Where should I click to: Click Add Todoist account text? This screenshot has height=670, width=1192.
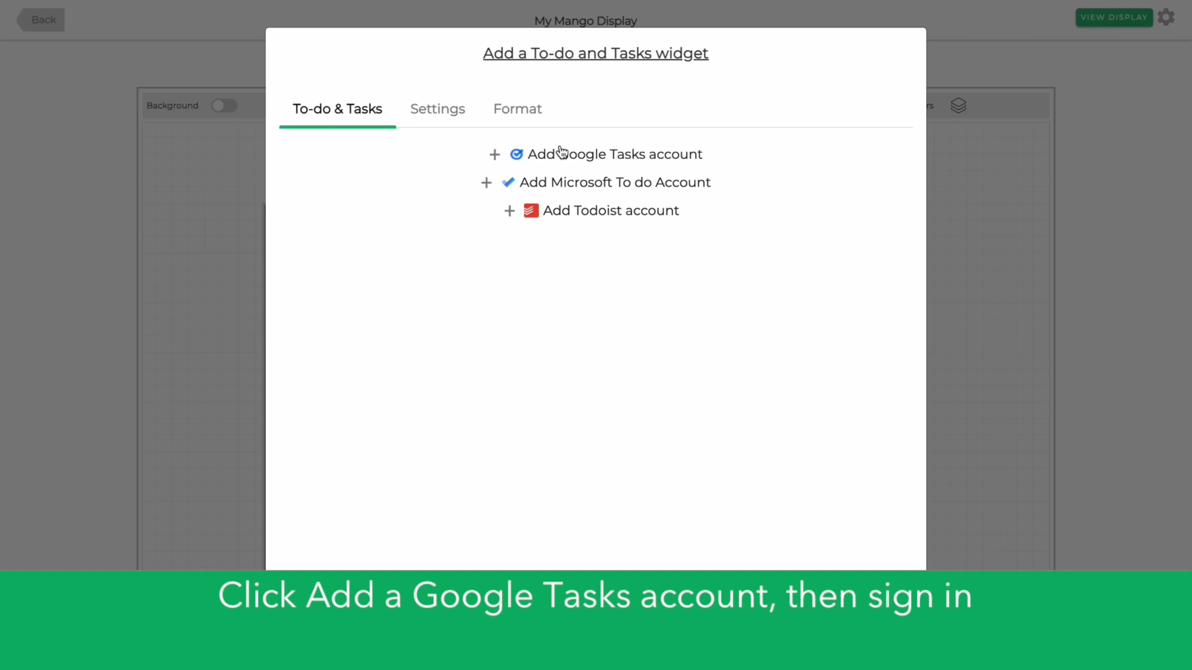coord(610,211)
